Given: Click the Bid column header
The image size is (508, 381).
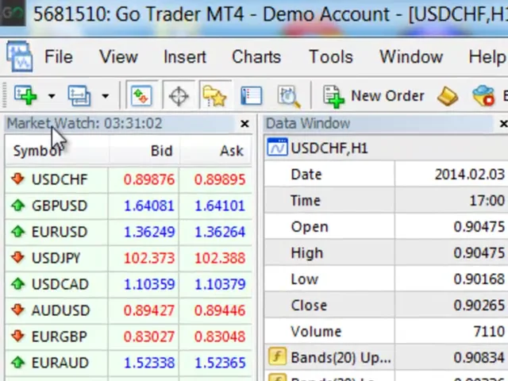Looking at the screenshot, I should tap(144, 151).
